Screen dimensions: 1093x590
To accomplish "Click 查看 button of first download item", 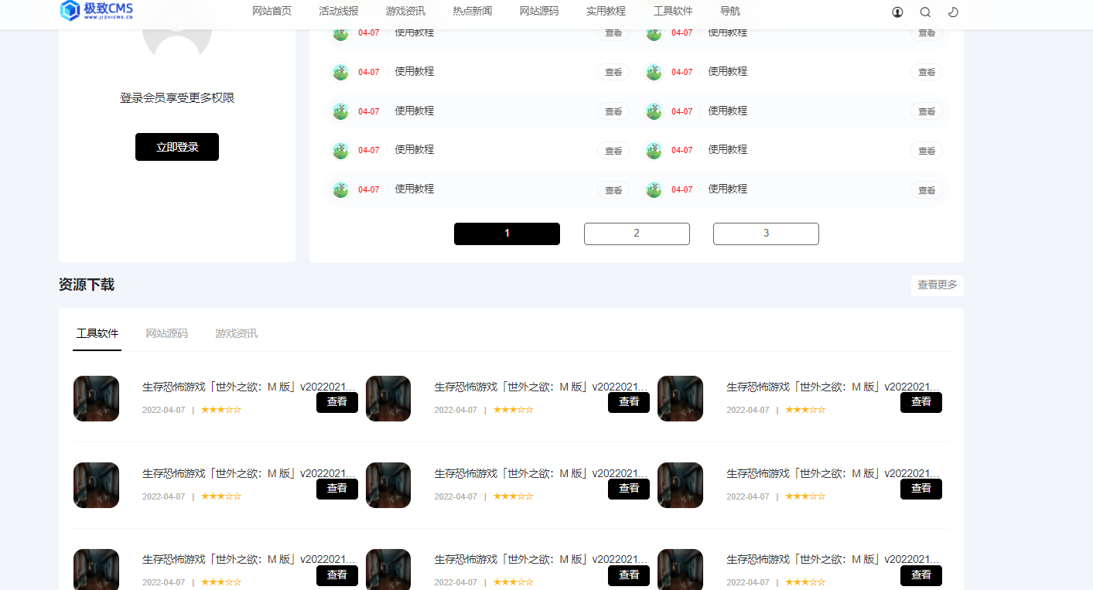I will coord(337,402).
